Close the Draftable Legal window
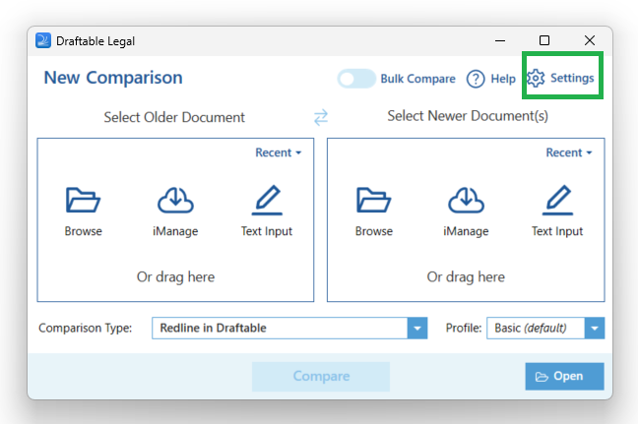This screenshot has height=424, width=638. click(x=590, y=40)
